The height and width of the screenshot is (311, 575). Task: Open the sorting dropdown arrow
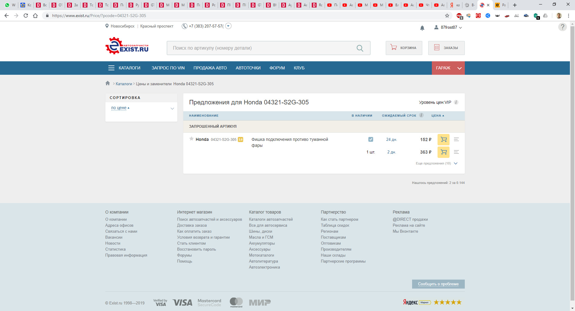click(172, 109)
